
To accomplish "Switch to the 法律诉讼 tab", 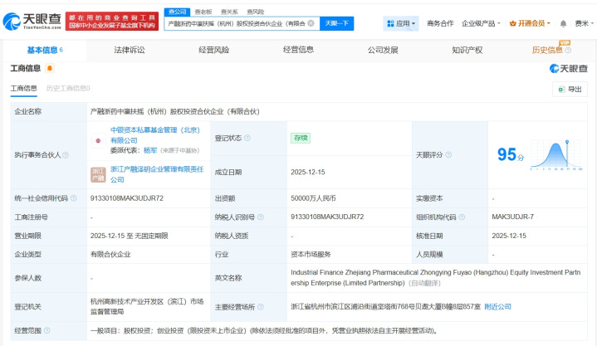I will (x=129, y=50).
